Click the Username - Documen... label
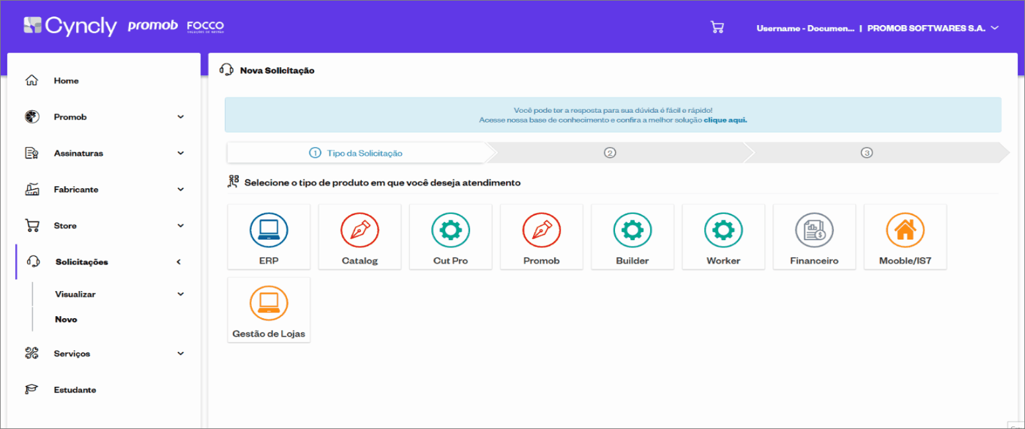This screenshot has width=1025, height=429. pyautogui.click(x=805, y=28)
